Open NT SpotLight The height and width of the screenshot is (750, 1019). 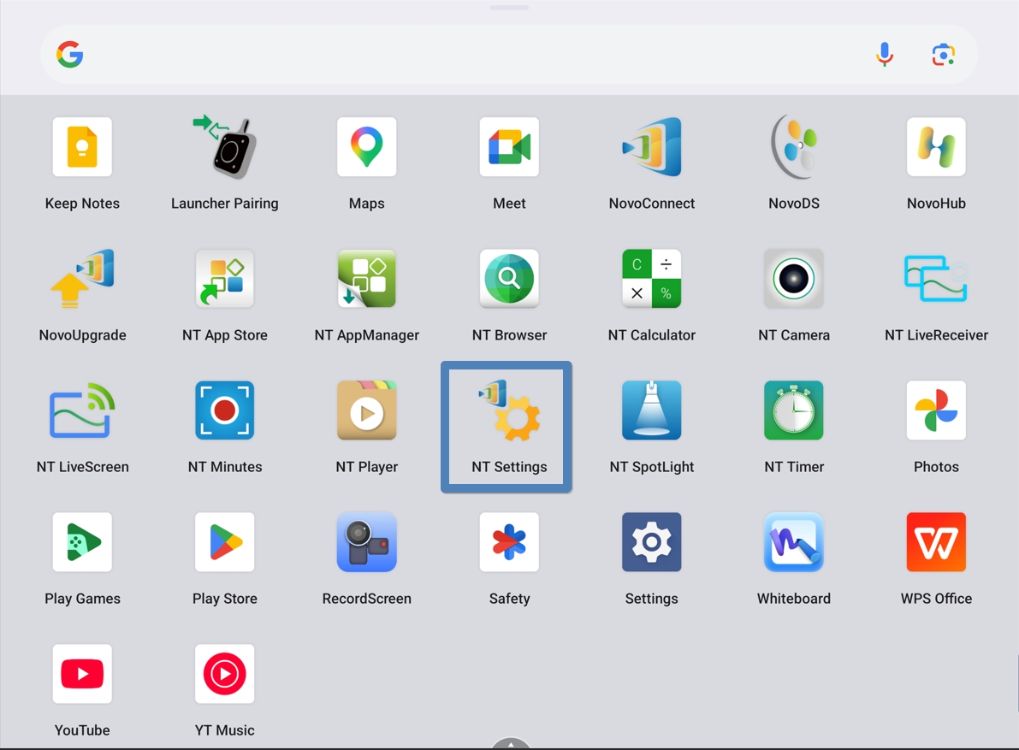651,411
